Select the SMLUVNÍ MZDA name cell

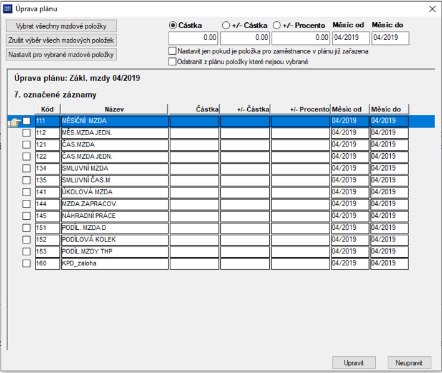point(115,169)
